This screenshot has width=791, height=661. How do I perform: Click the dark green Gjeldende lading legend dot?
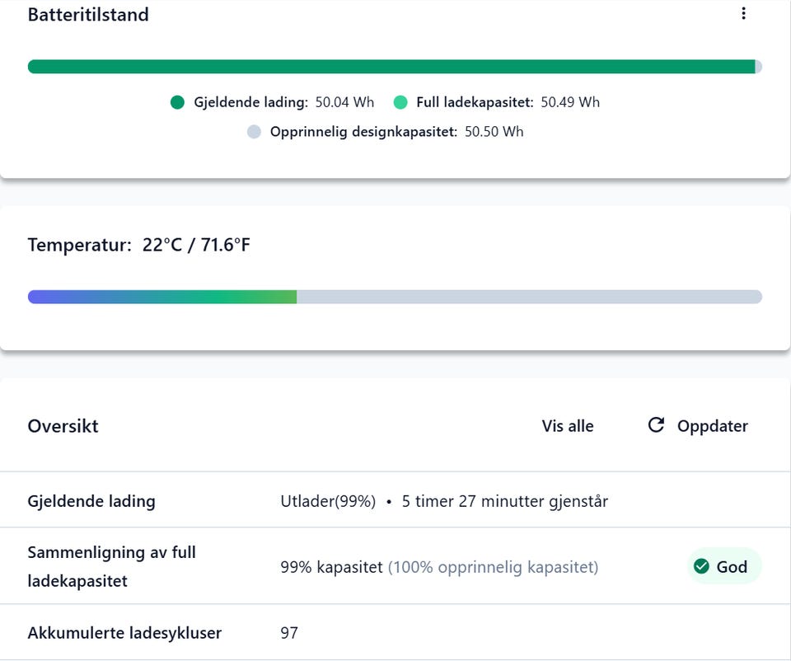click(177, 102)
